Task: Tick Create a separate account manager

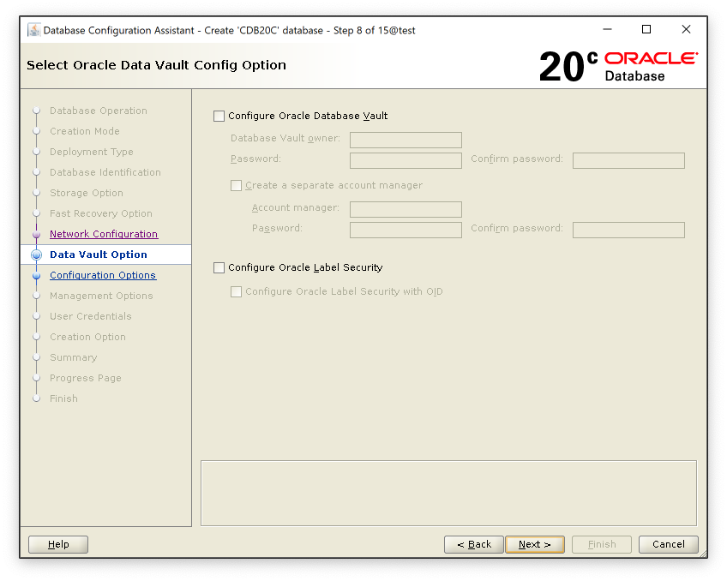Action: click(x=236, y=185)
